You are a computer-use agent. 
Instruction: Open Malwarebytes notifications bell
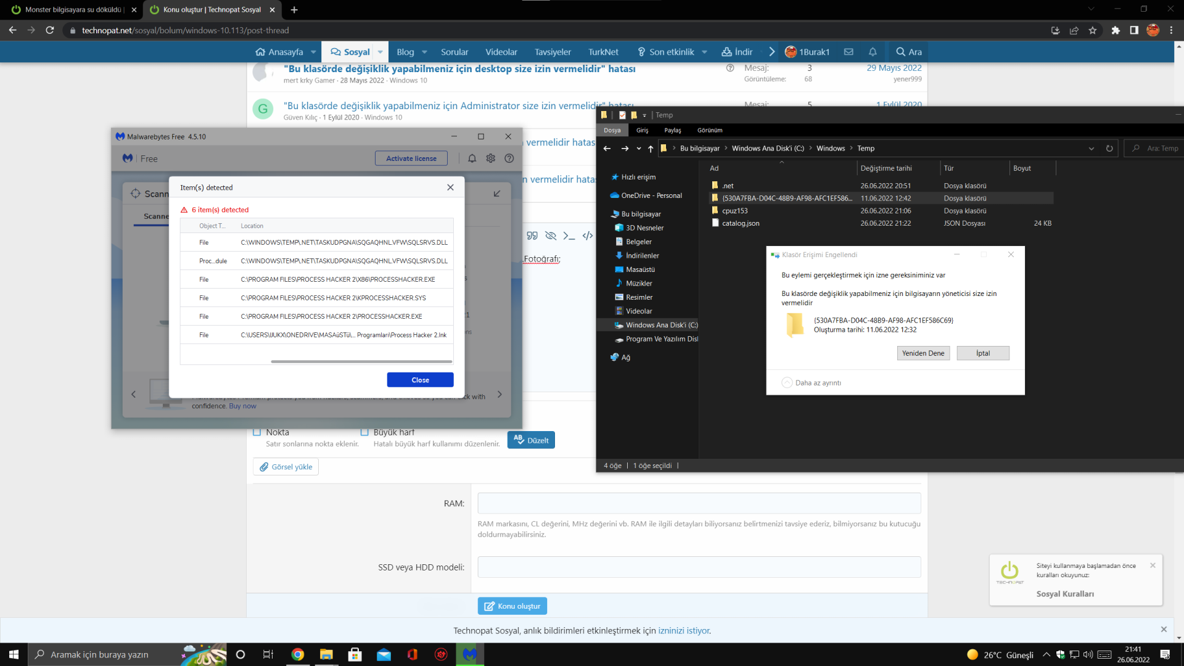[x=472, y=158]
